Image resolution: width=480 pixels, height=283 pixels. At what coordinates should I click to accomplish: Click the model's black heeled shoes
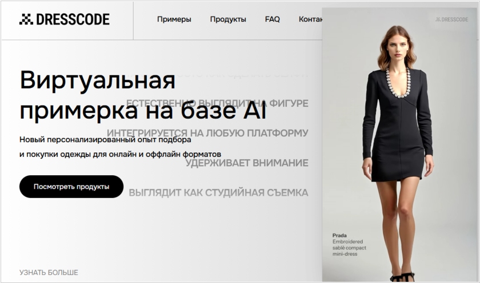[x=402, y=277]
